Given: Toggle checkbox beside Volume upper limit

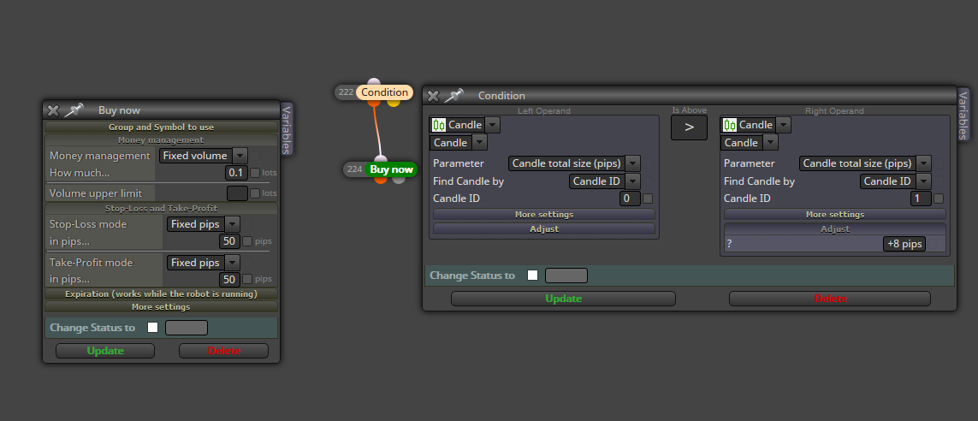Looking at the screenshot, I should (x=254, y=193).
